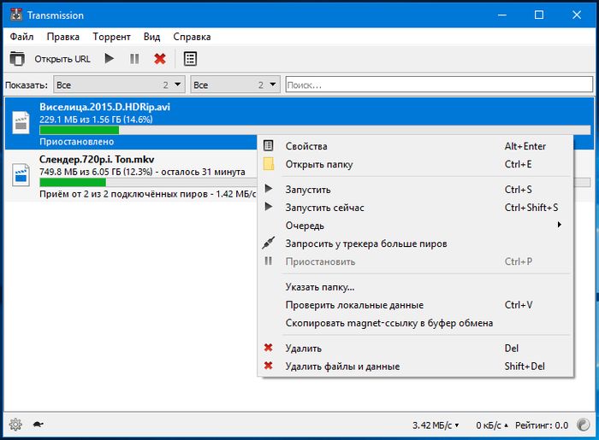The height and width of the screenshot is (440, 599).
Task: Open torrent properties via the toolbar list icon
Action: (x=190, y=59)
